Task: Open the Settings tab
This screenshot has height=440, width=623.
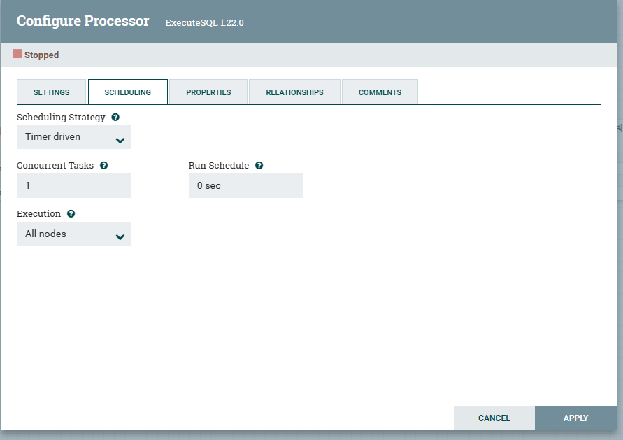Action: pos(51,92)
